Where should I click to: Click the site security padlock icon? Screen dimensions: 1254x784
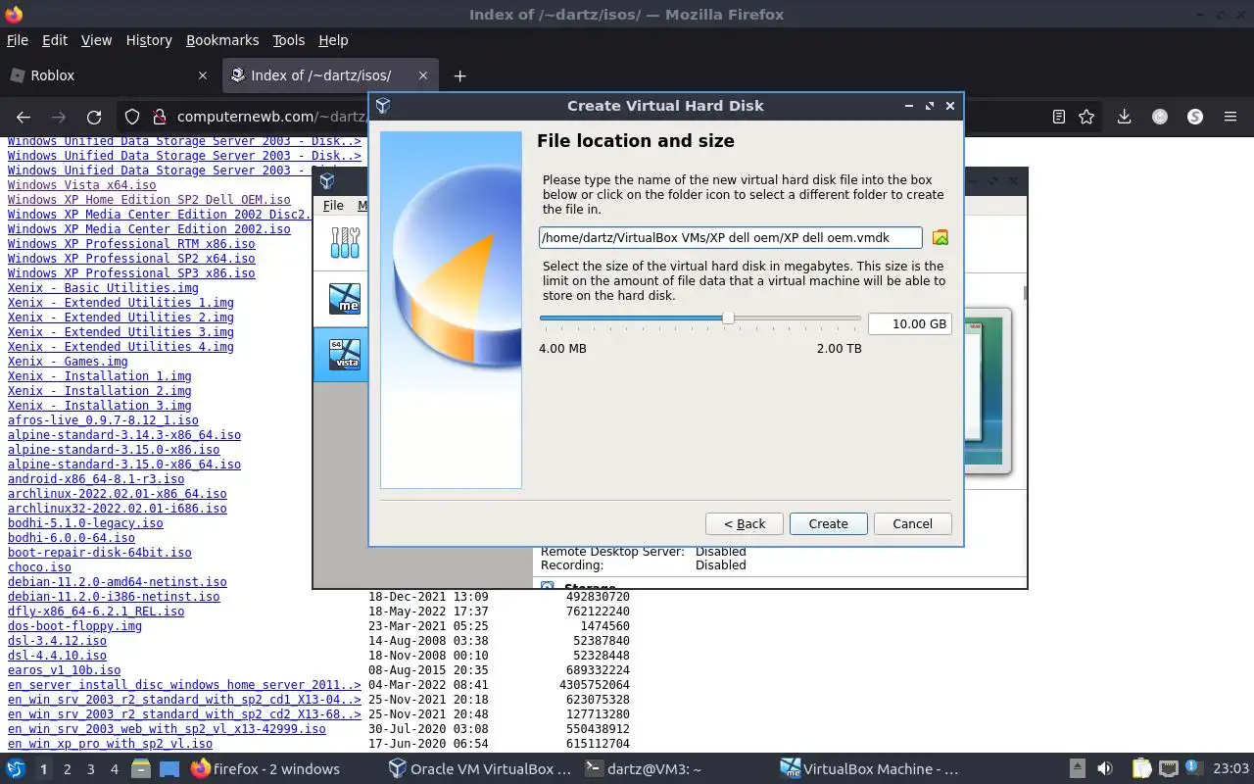(x=160, y=117)
